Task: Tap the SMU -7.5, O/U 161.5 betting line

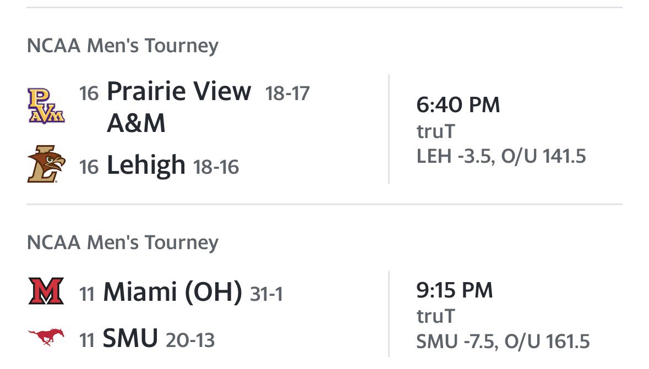Action: [x=503, y=342]
